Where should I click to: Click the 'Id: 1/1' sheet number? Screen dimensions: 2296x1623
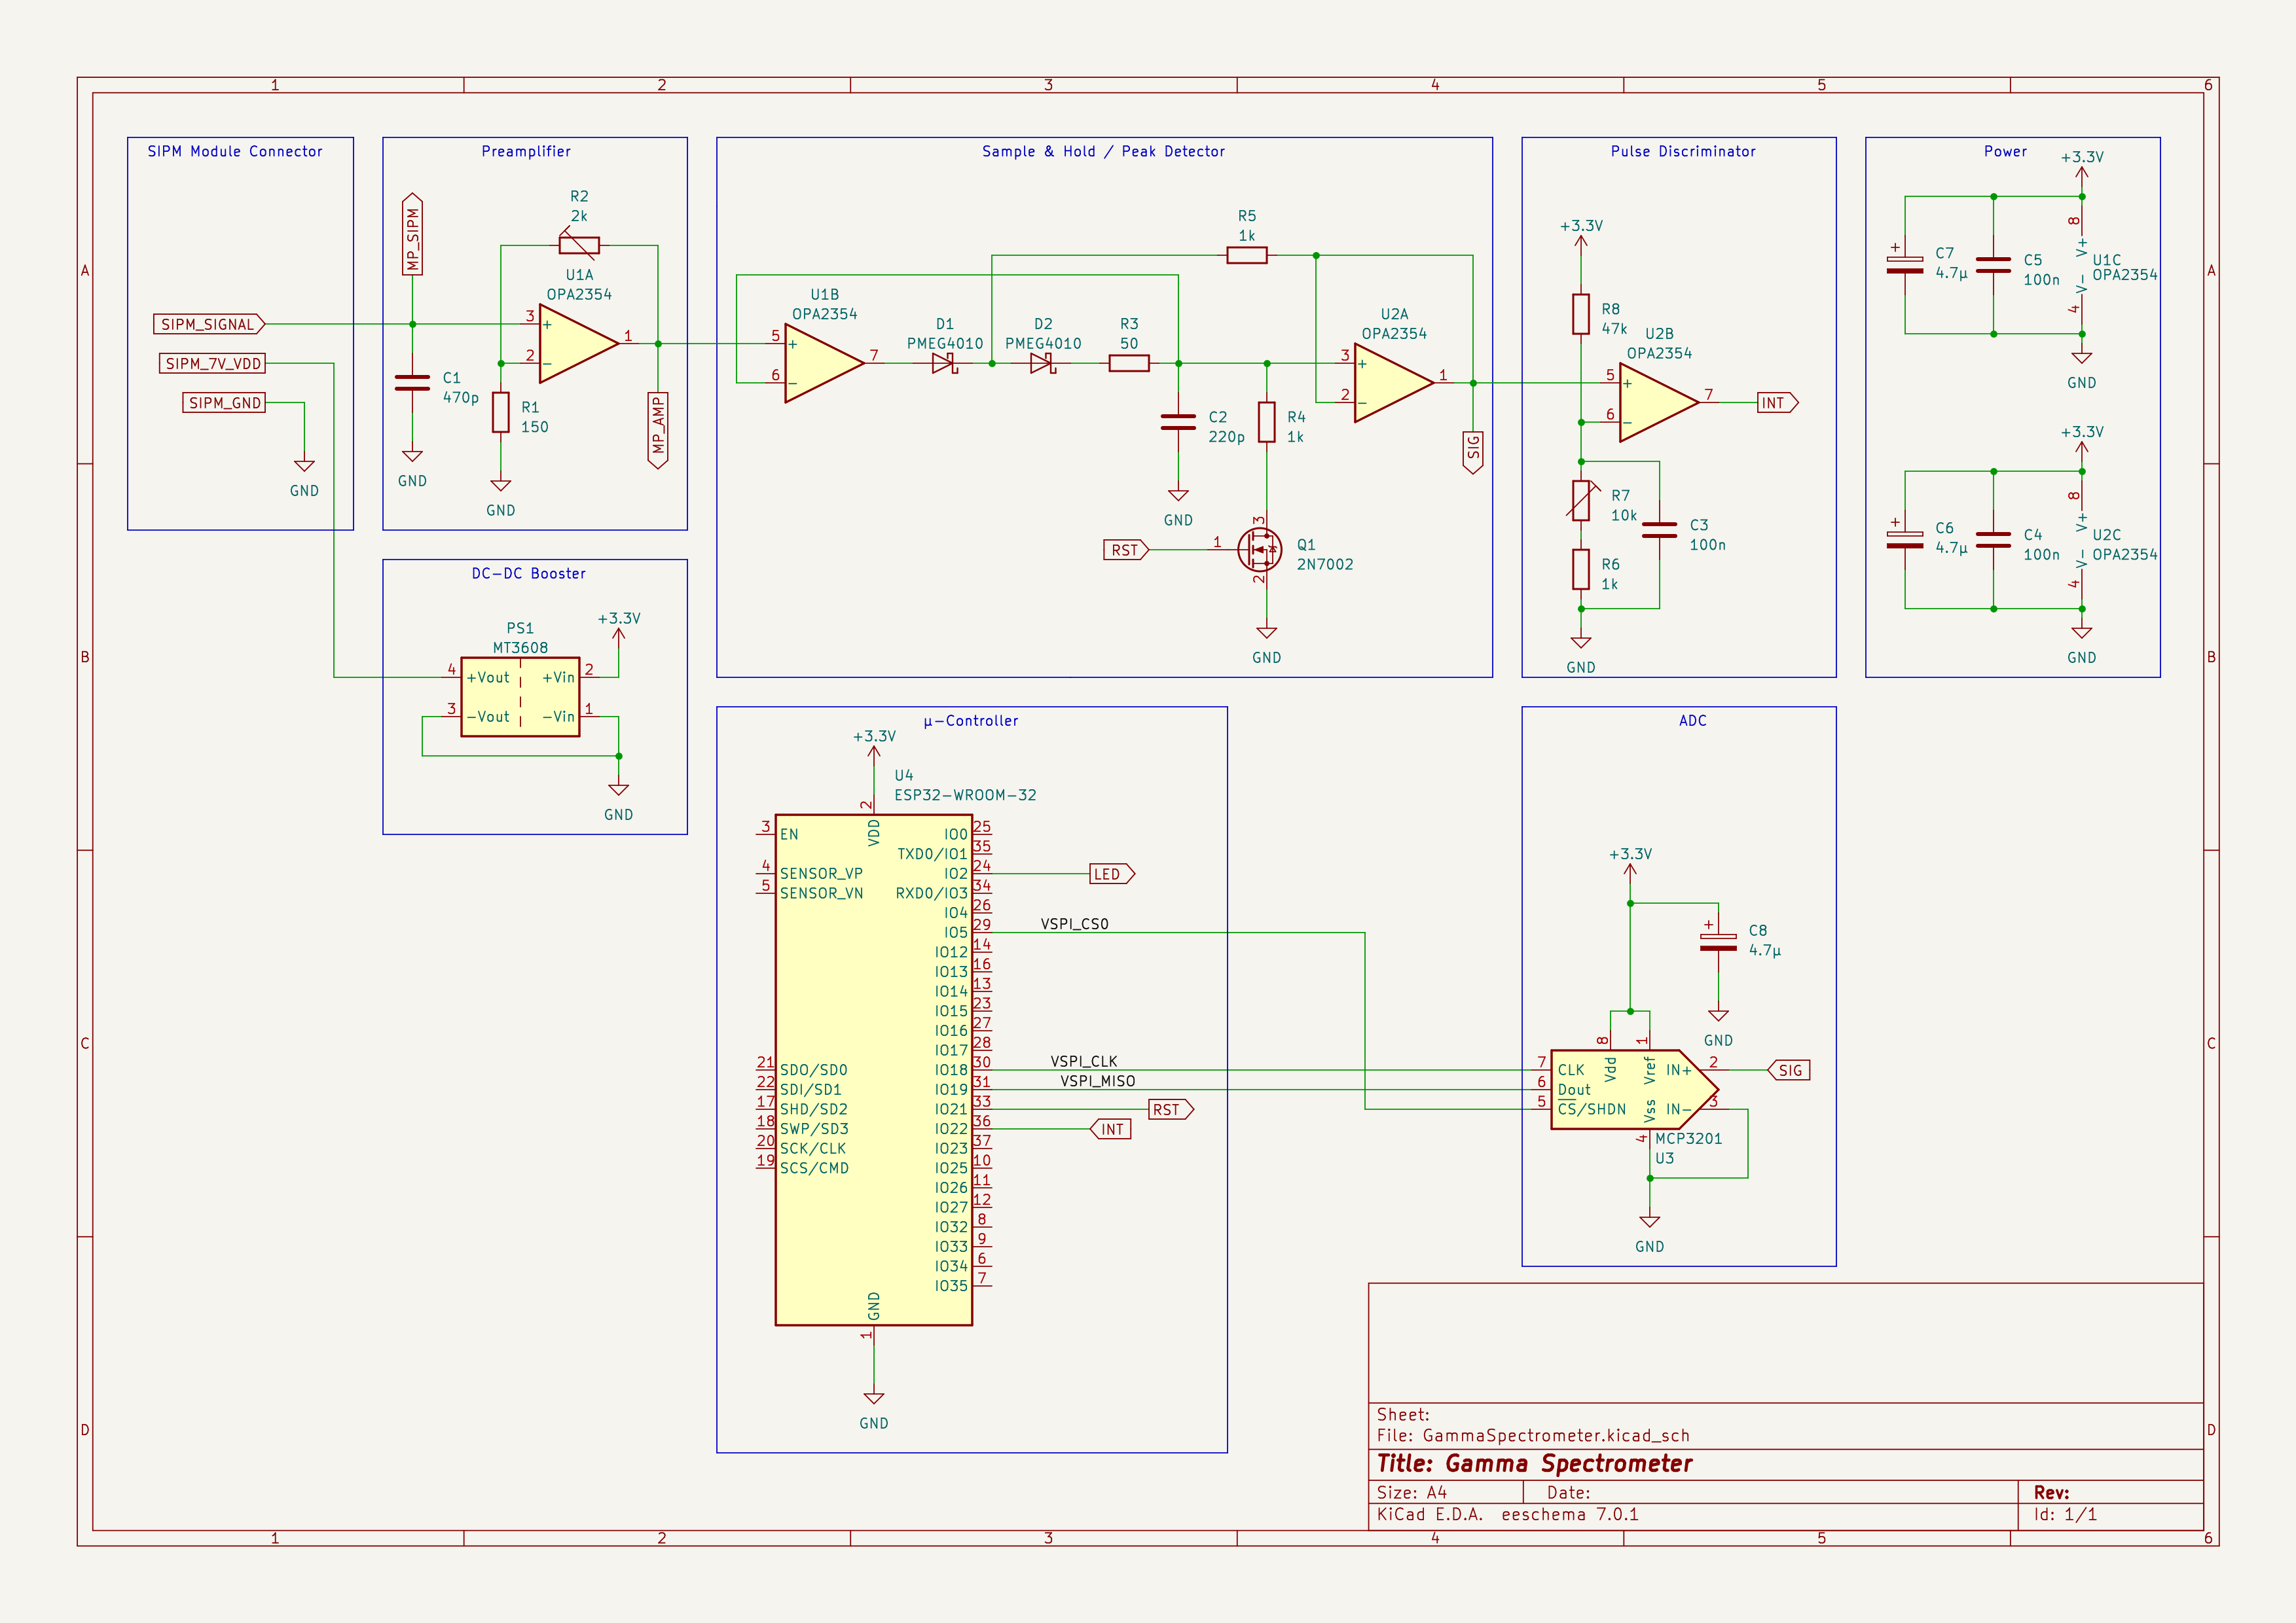tap(2065, 1514)
